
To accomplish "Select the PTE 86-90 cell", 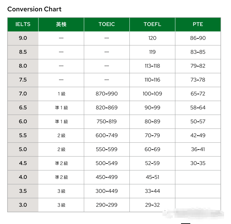I will (198, 38).
